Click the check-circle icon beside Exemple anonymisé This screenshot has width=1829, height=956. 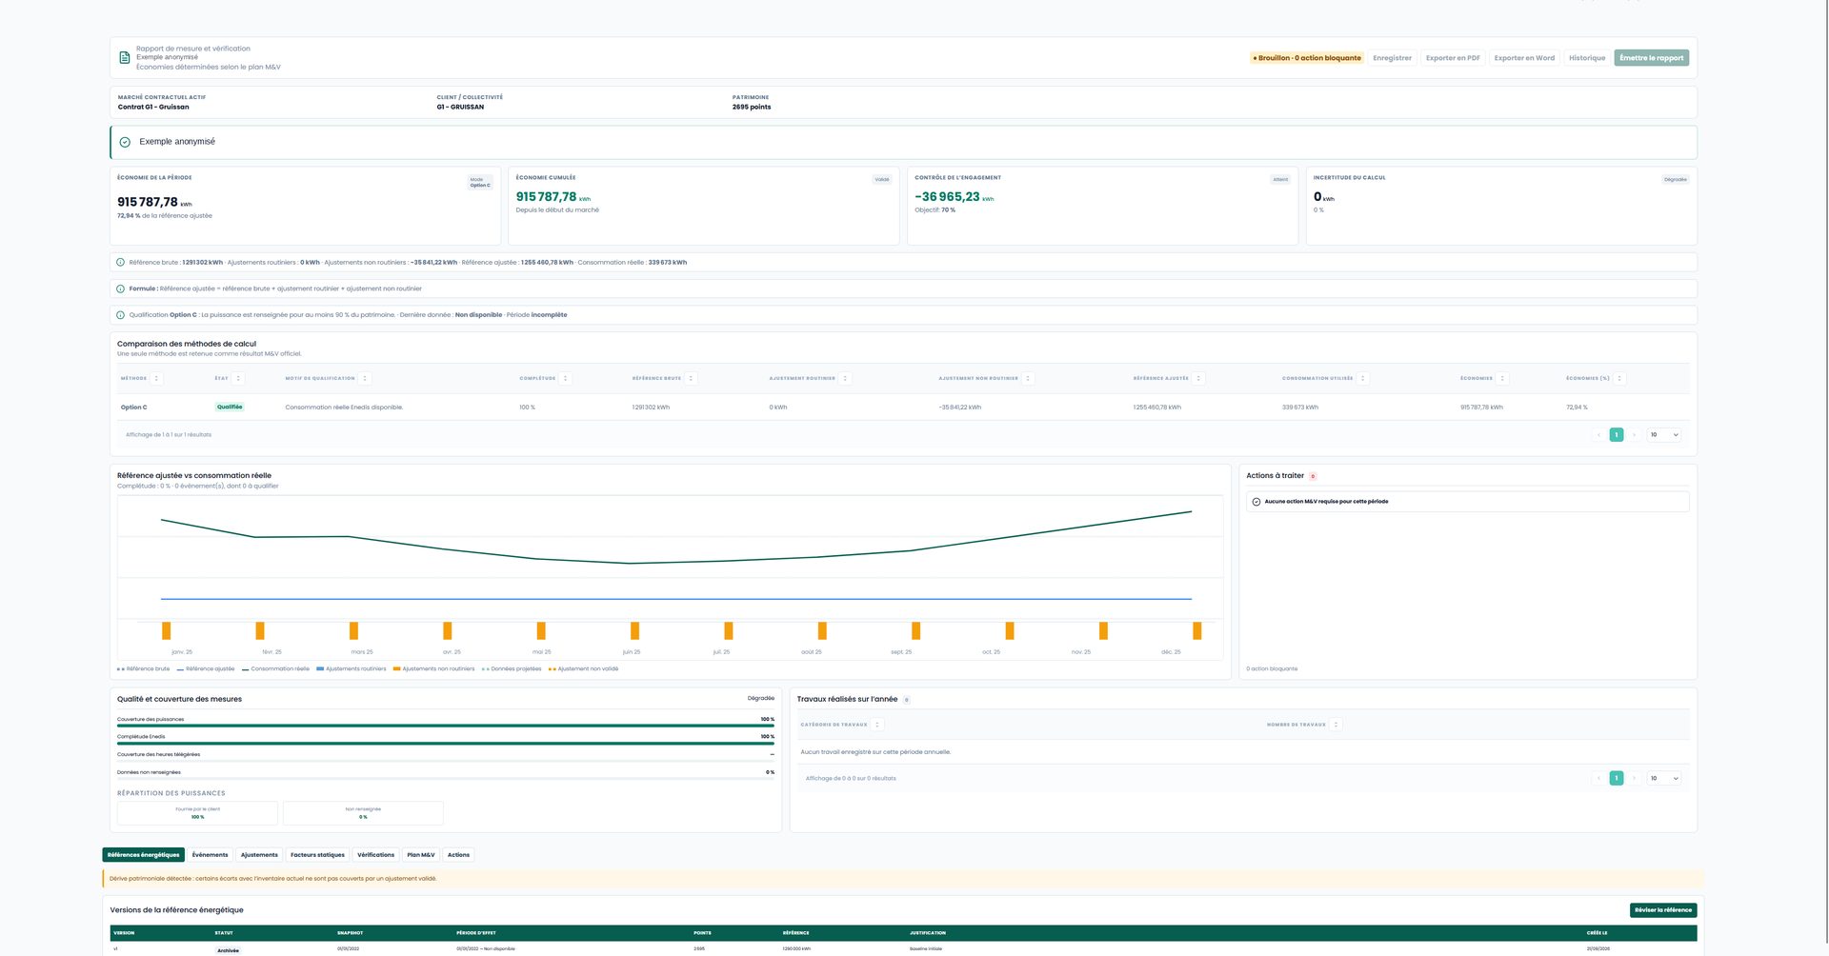tap(125, 142)
